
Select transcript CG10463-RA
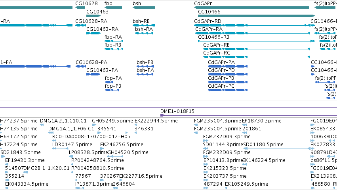[x=93, y=33]
